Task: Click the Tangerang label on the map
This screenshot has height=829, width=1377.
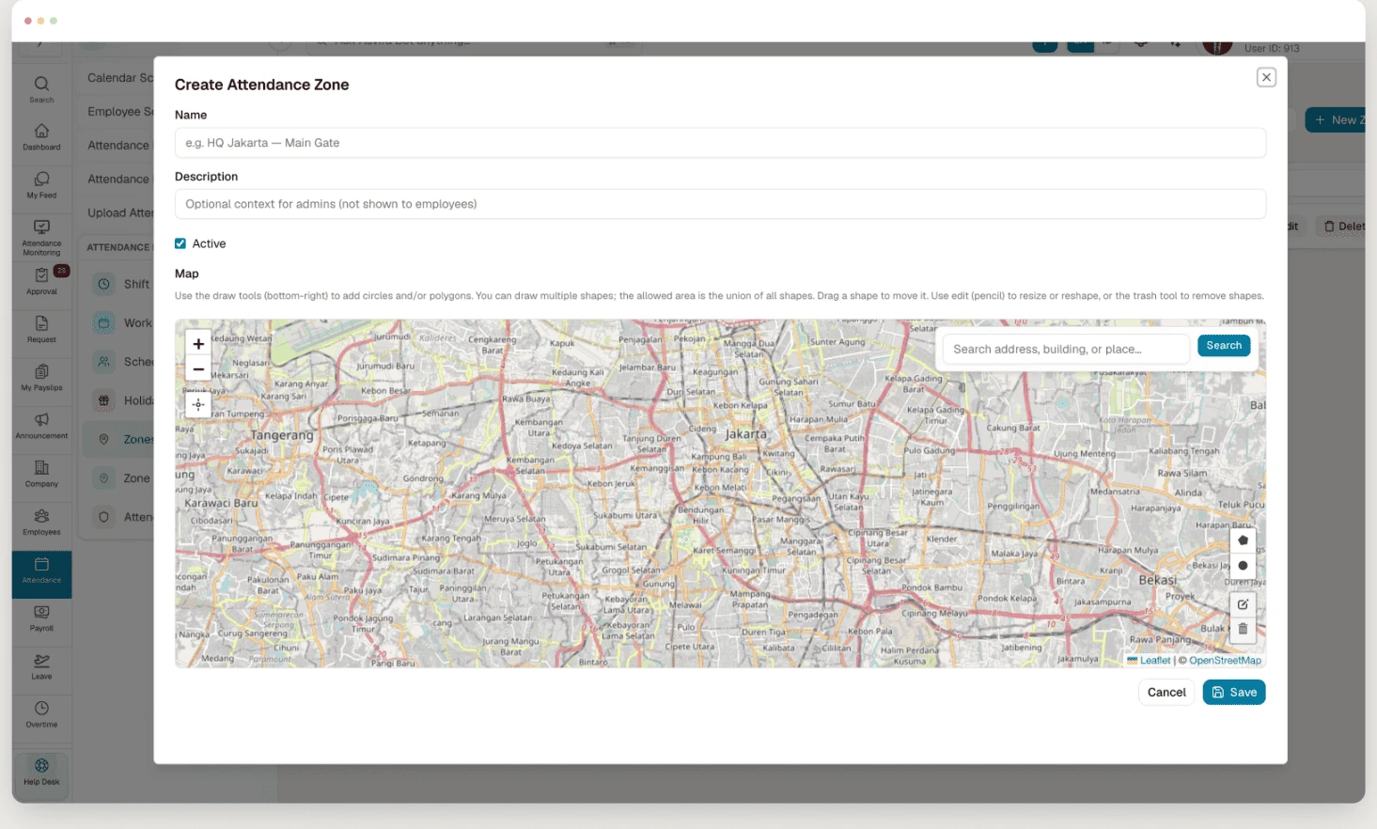Action: point(282,436)
